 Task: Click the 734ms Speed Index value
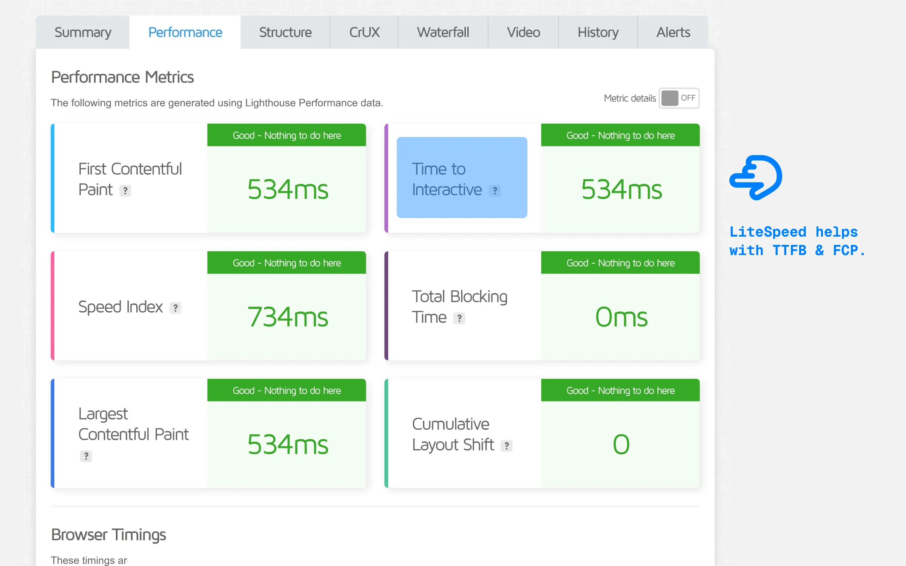[x=288, y=317]
